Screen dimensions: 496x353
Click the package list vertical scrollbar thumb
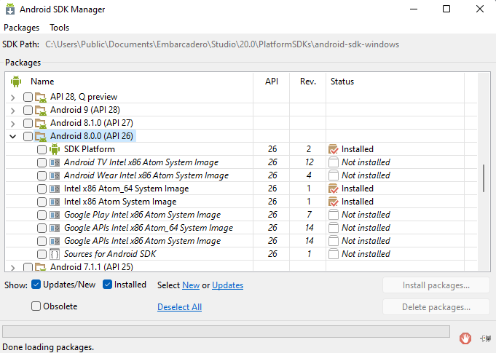484,178
